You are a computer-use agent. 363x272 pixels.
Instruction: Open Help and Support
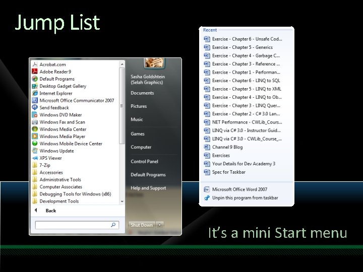tap(148, 188)
